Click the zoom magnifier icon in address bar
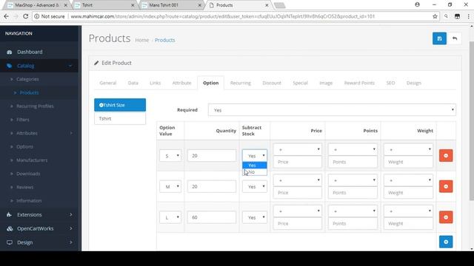The image size is (474, 266). [446, 16]
